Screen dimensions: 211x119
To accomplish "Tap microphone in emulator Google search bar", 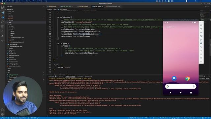I will 194,86.
